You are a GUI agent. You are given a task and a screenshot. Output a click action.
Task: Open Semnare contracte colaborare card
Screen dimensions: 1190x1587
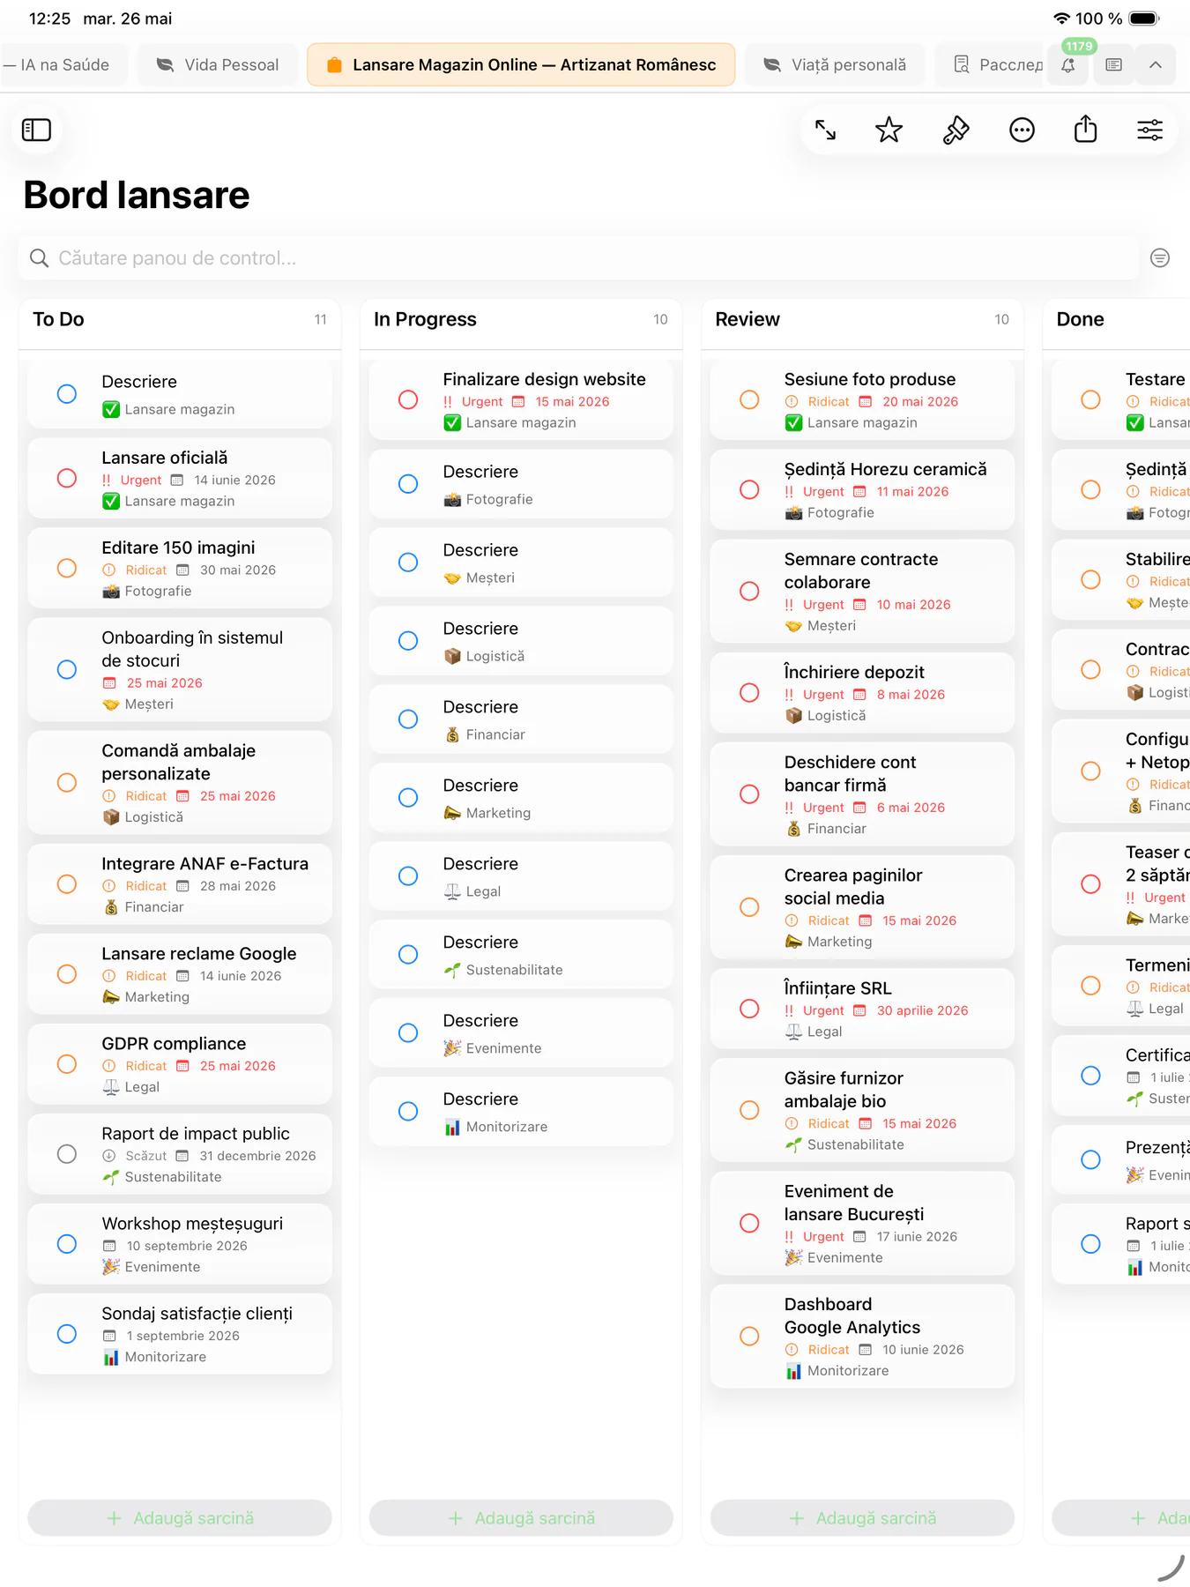[x=862, y=591]
